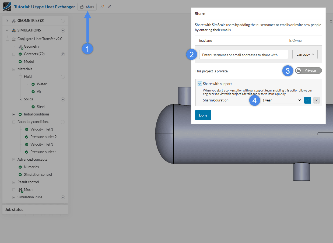333x243 pixels.
Task: Click the copy project icon beside Share
Action: pyautogui.click(x=102, y=7)
